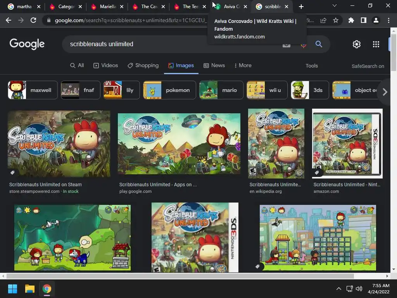Filter images by pokemon chip
397x298 pixels.
click(x=170, y=90)
